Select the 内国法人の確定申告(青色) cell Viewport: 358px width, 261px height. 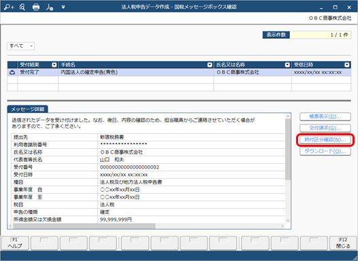point(136,72)
